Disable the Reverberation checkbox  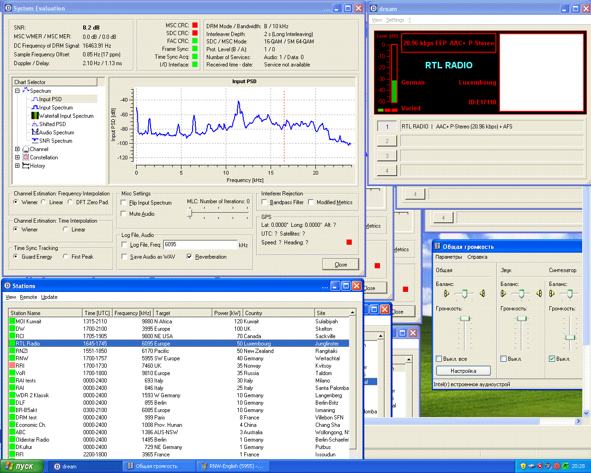click(189, 257)
